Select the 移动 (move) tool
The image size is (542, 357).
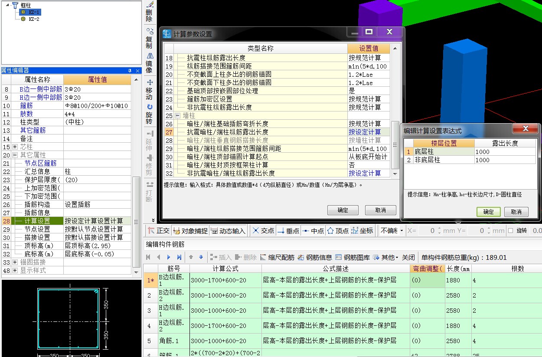150,89
